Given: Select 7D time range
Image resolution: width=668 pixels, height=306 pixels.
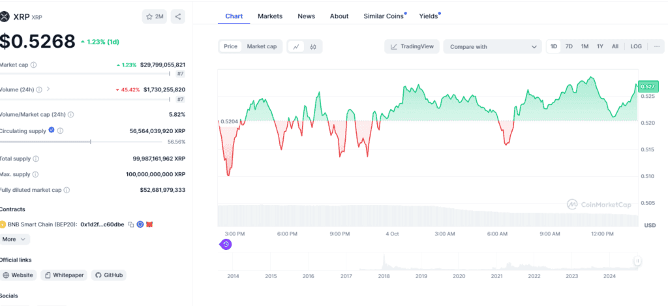Looking at the screenshot, I should pos(569,46).
